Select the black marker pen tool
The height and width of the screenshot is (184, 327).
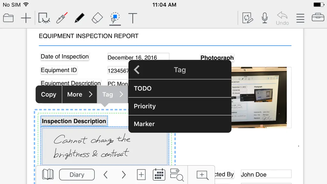click(x=80, y=18)
